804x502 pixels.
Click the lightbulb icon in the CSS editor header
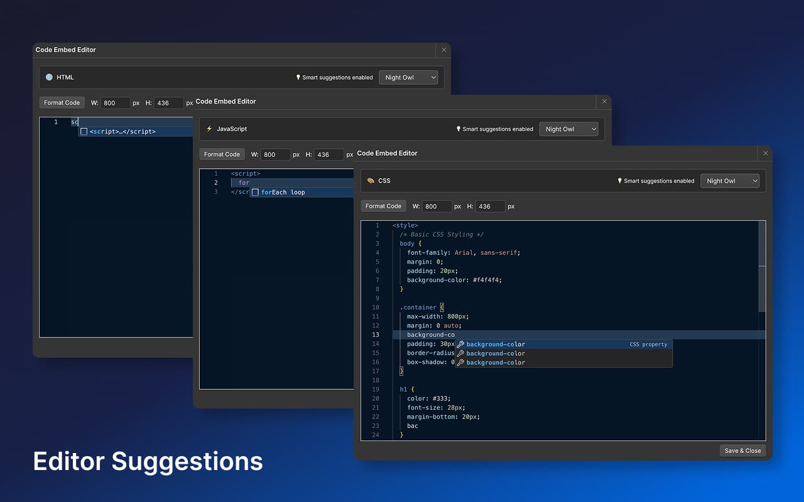point(621,181)
